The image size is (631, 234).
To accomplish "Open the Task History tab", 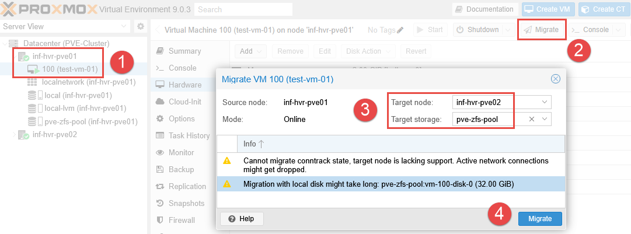I will 189,135.
